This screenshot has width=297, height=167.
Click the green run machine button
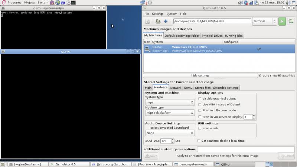[282, 21]
